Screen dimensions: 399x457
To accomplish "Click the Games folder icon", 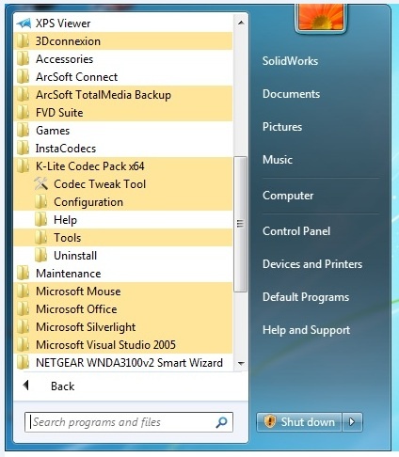I will pos(24,131).
